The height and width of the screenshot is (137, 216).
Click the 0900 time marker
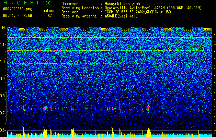pos(208,29)
